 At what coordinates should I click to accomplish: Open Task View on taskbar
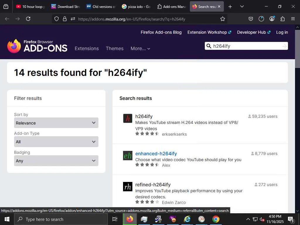click(115, 219)
